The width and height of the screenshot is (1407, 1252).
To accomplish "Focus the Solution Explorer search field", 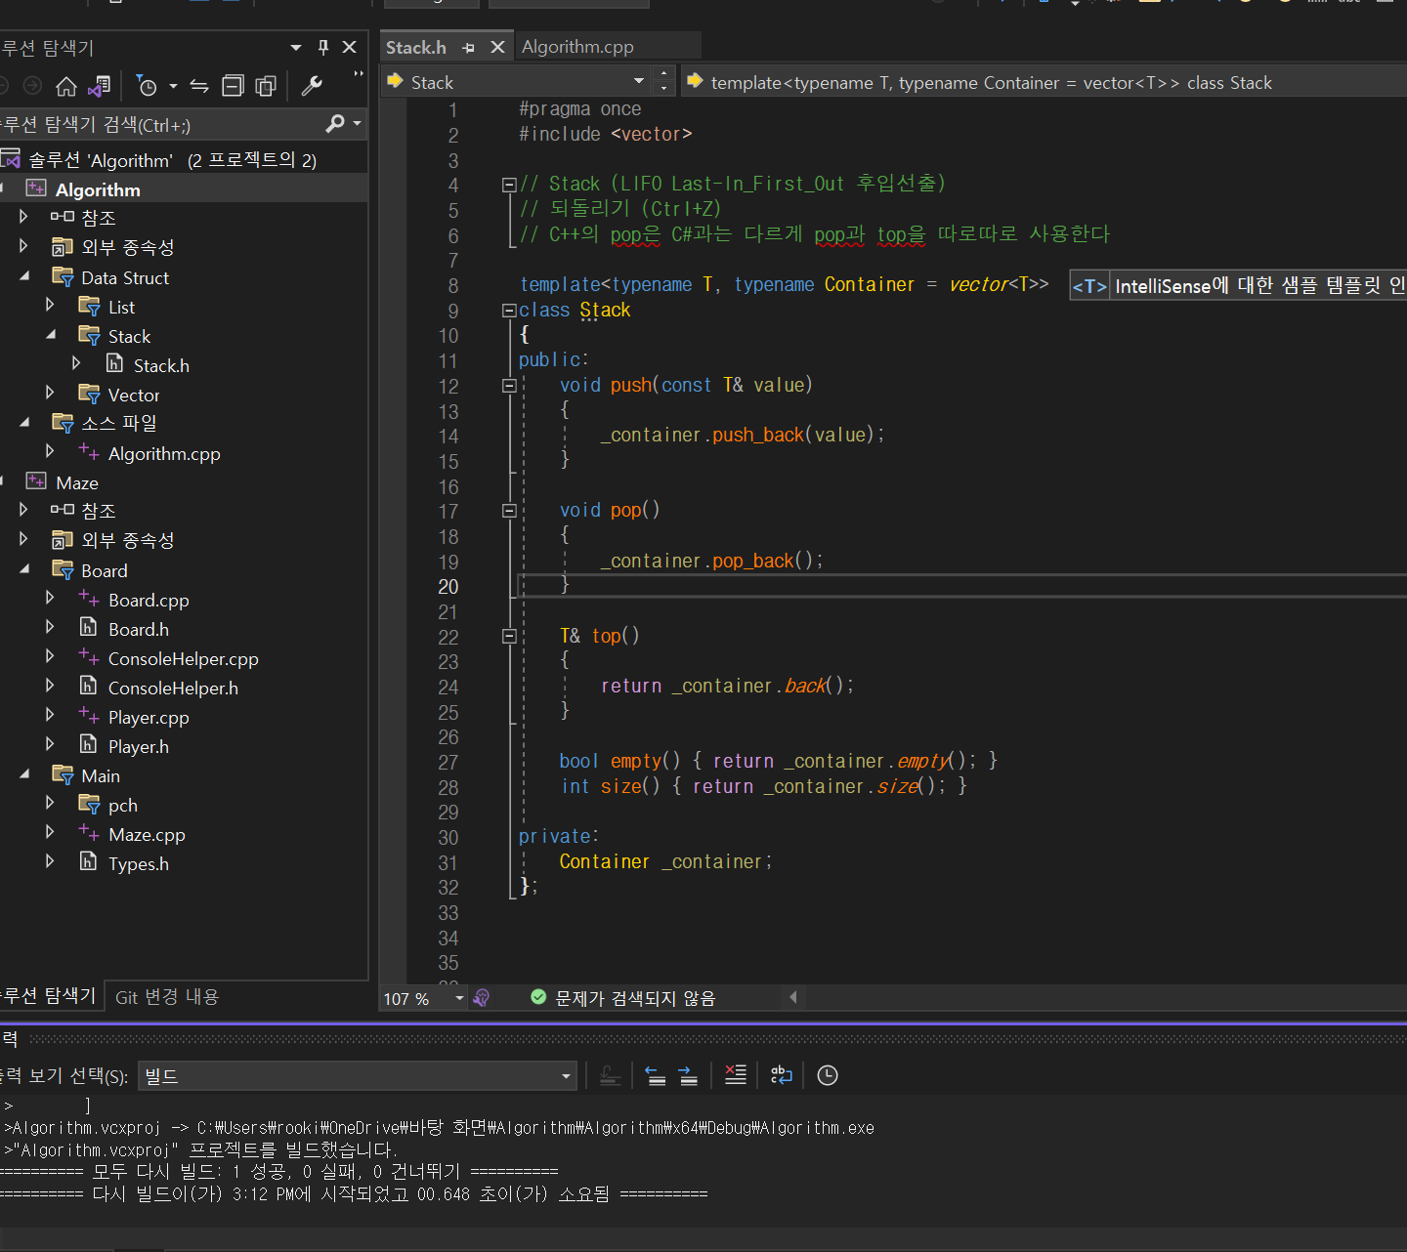I will (x=161, y=124).
